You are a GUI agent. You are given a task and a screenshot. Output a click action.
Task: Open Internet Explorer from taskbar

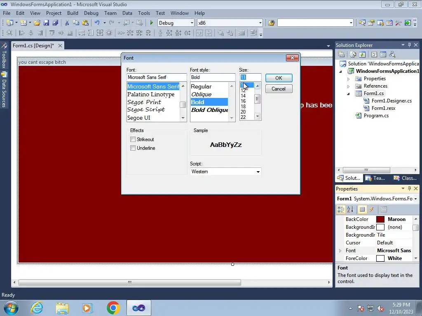click(x=37, y=308)
